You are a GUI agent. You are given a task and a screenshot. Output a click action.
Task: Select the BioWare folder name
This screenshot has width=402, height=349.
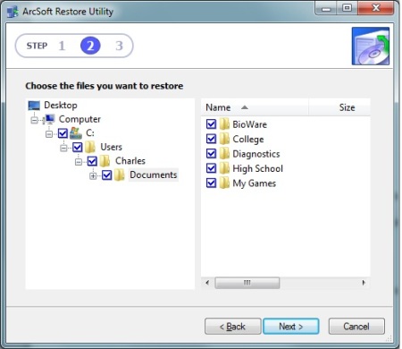250,124
